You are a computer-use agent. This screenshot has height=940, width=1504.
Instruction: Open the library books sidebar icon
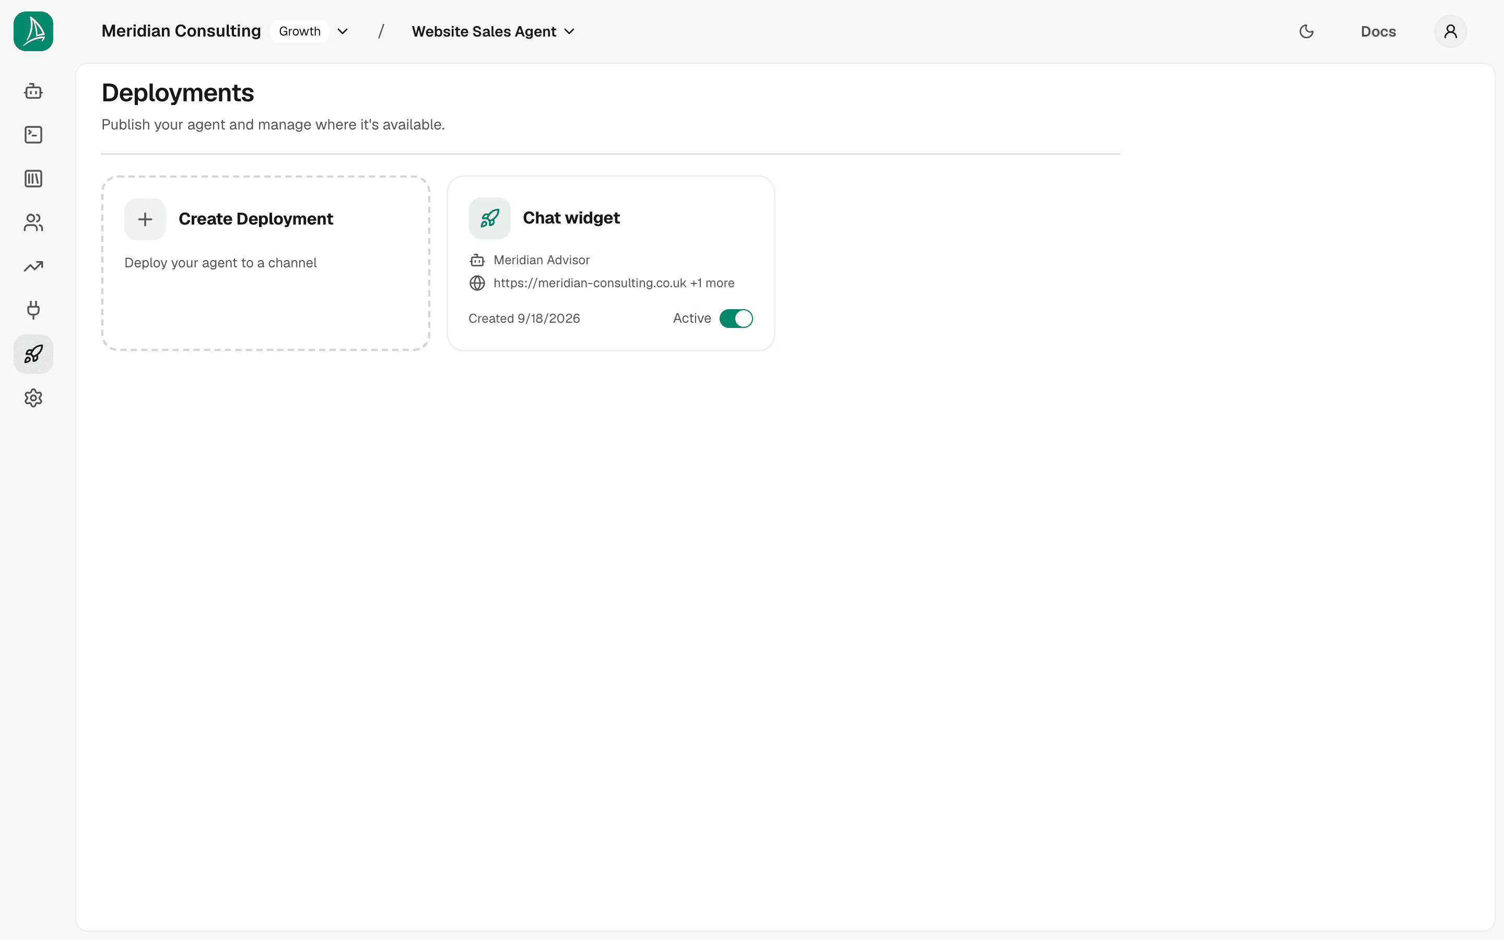[33, 179]
